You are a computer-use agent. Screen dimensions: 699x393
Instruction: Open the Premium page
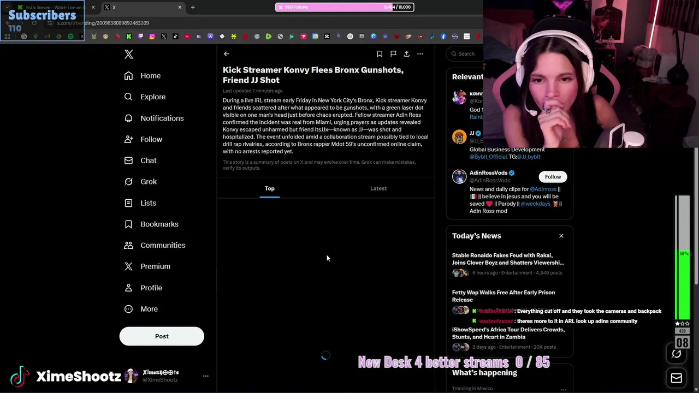click(x=147, y=266)
